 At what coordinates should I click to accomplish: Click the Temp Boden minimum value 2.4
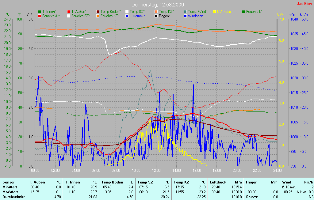[x=131, y=187]
